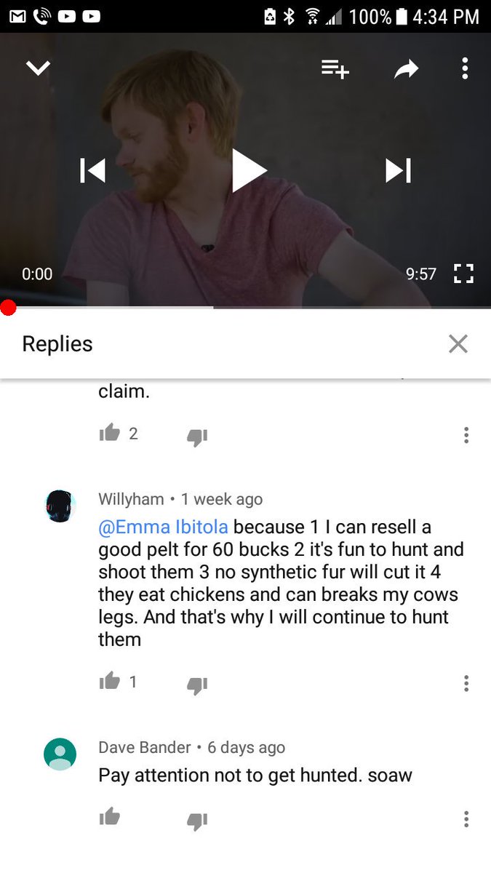Enter fullscreen mode
This screenshot has width=491, height=873.
point(463,274)
